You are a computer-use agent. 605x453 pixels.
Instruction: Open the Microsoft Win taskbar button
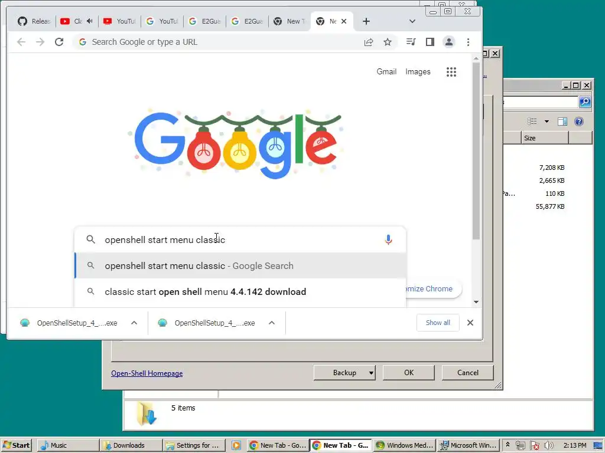pyautogui.click(x=468, y=445)
